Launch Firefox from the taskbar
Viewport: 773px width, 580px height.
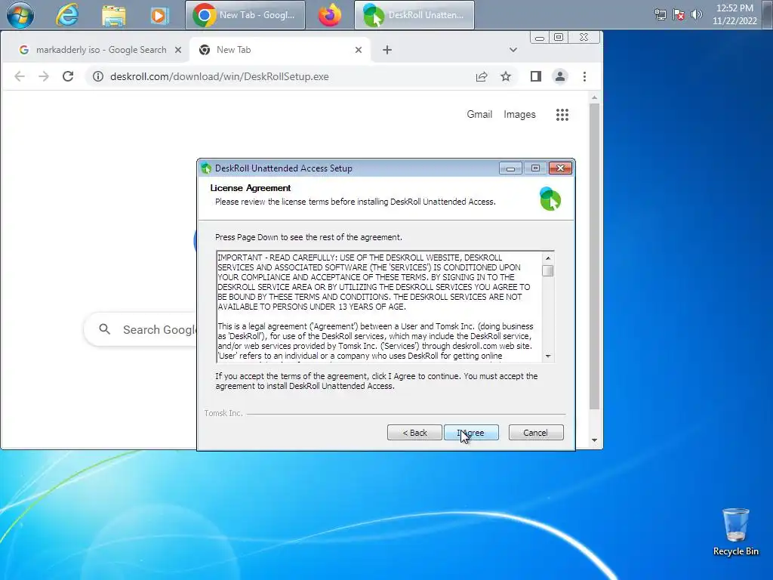click(x=330, y=15)
